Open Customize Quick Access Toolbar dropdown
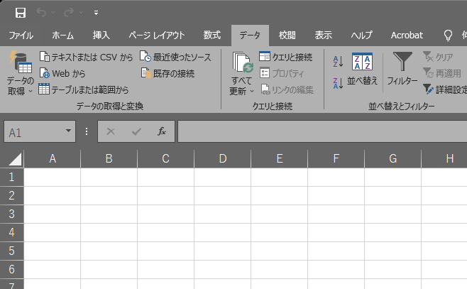 tap(96, 13)
